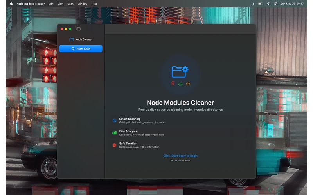Screen dimensions: 313x195
Task: Click the red trash icon under logo
Action: 173,83
